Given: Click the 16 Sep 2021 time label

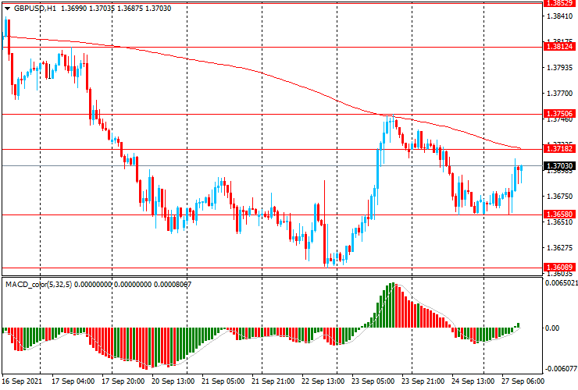Looking at the screenshot, I should (22, 381).
